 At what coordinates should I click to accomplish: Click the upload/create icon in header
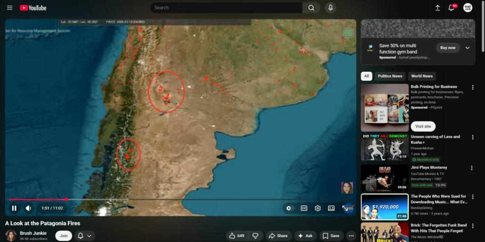[437, 8]
